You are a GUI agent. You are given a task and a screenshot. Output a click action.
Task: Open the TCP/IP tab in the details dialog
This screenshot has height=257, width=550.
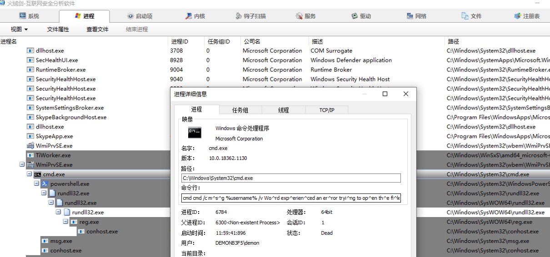pyautogui.click(x=326, y=110)
